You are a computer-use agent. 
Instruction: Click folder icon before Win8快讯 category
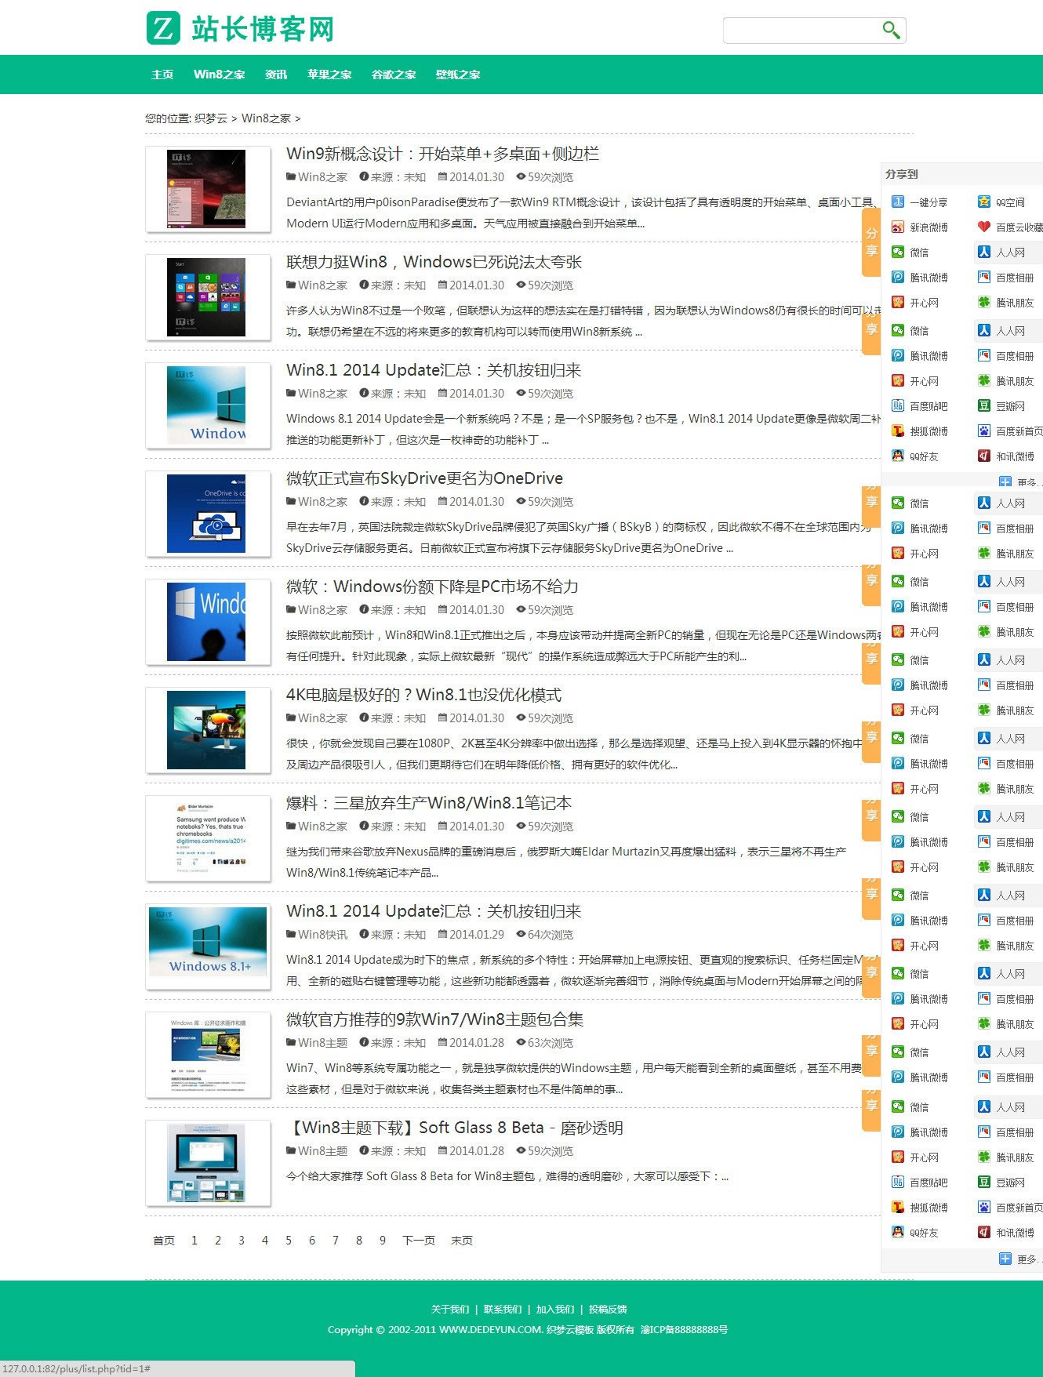click(x=291, y=935)
